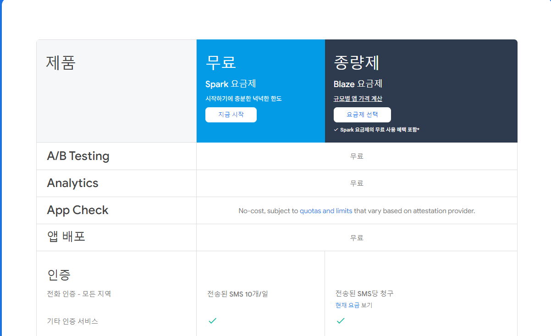Click the 지금 시작 button
Screen dimensions: 551x336
pyautogui.click(x=231, y=115)
